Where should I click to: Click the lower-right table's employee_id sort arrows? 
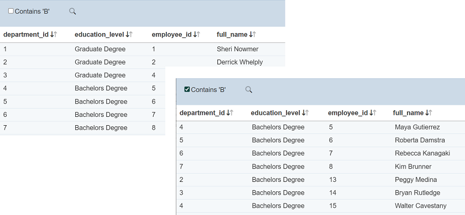(373, 112)
